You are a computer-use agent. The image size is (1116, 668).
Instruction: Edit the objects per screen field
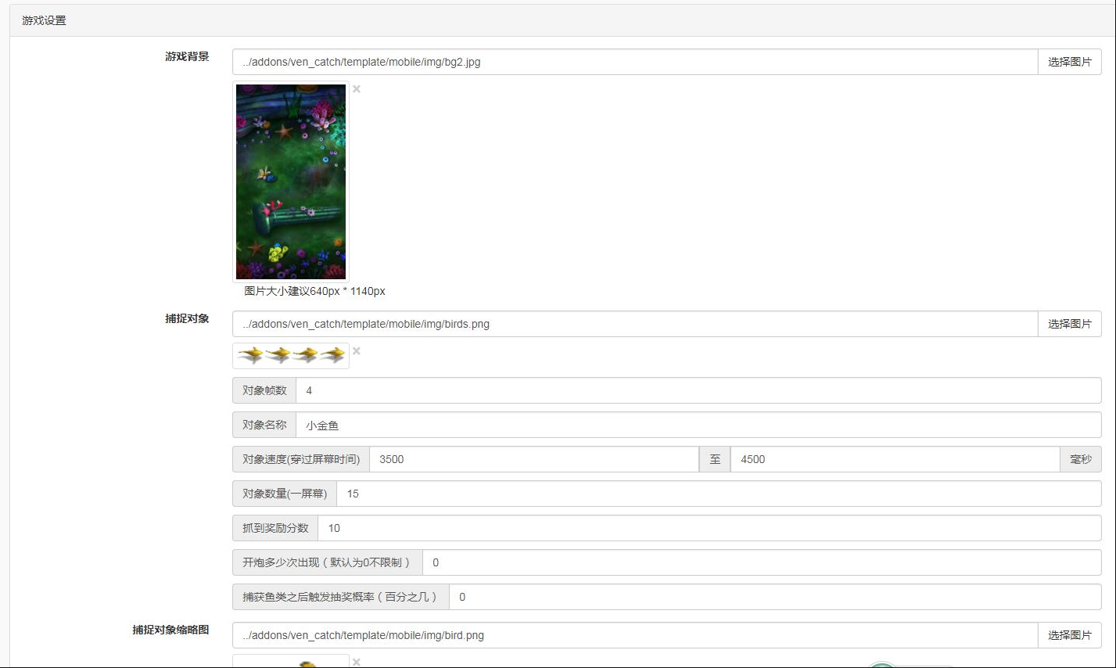[718, 494]
